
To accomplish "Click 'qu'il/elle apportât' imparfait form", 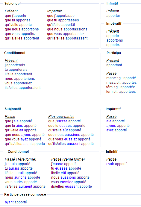I will (61, 25).
